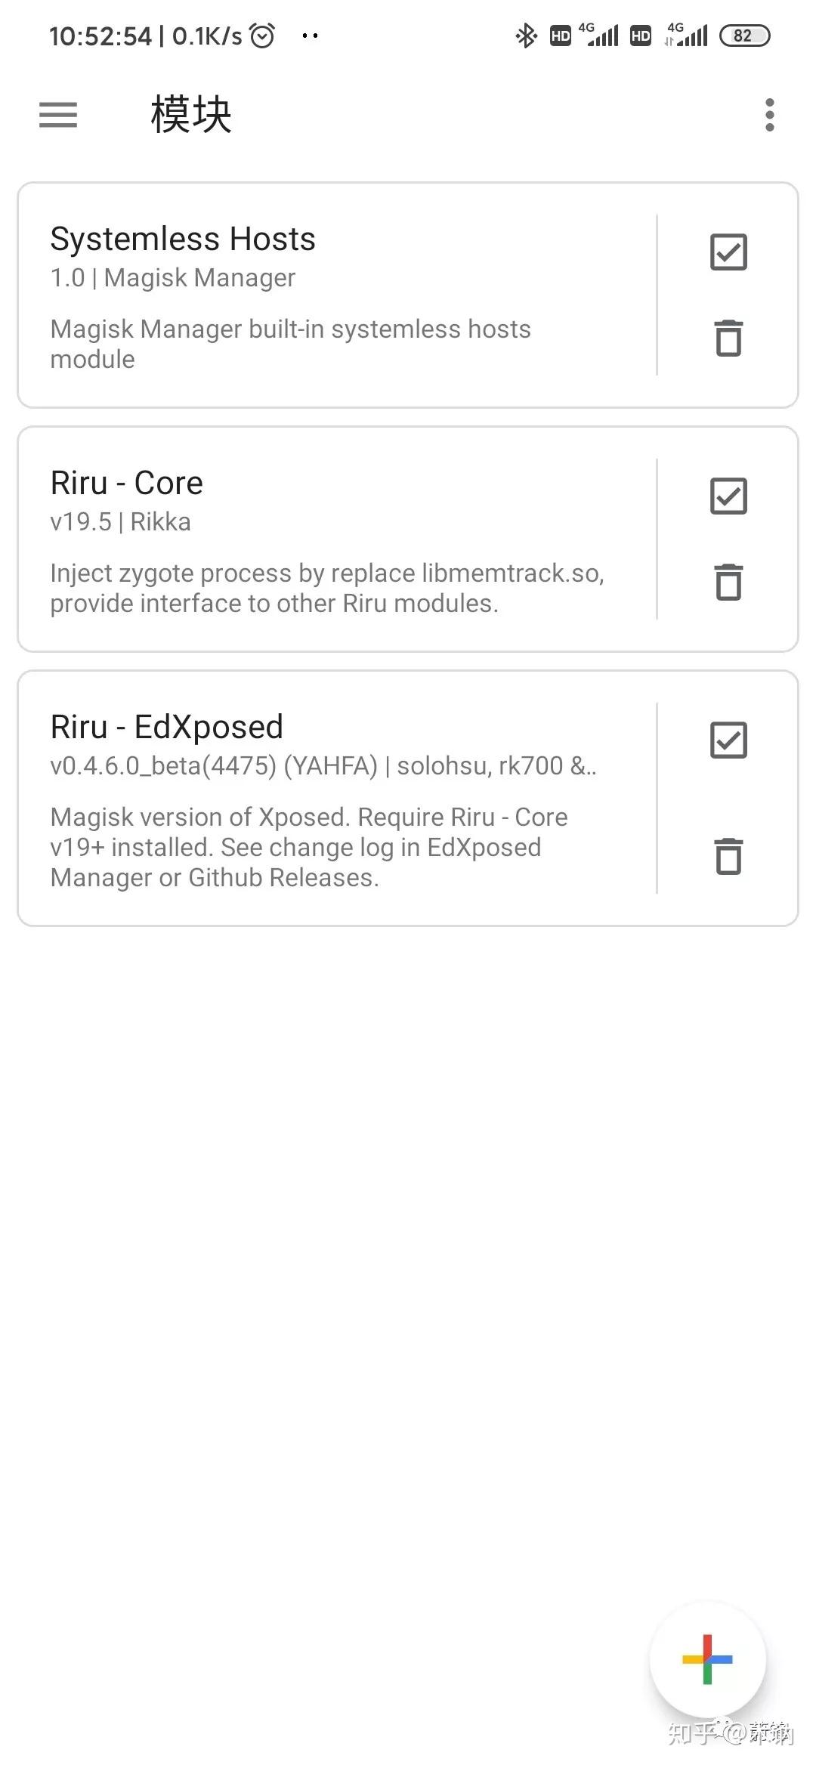
Task: Tap the Riru - EdXposed title
Action: coord(167,727)
